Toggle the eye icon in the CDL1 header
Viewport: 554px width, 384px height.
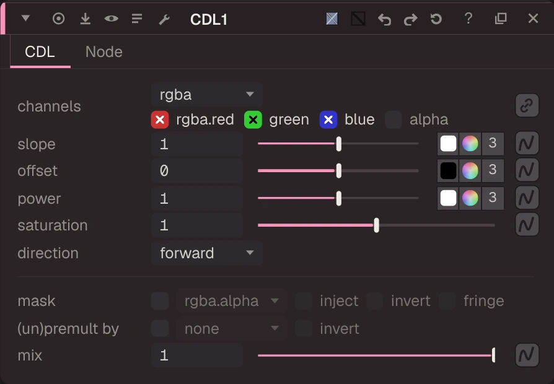click(112, 19)
